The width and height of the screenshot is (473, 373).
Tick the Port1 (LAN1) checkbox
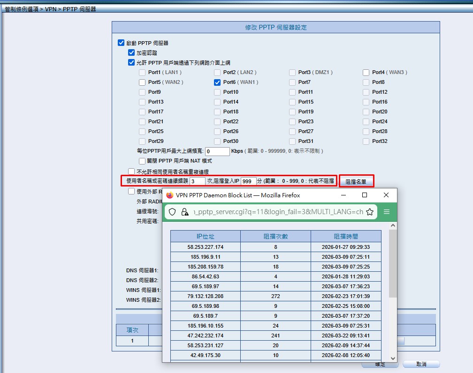(x=142, y=72)
